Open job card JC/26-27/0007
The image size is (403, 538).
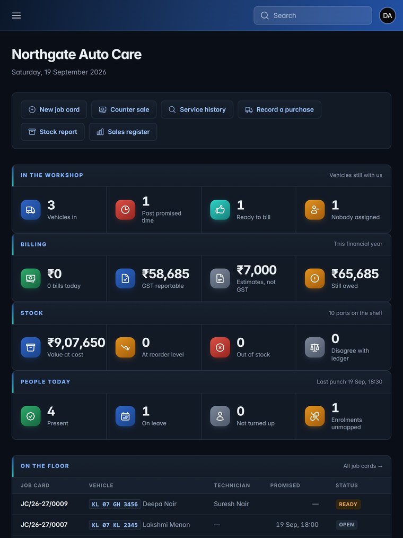[x=44, y=525]
